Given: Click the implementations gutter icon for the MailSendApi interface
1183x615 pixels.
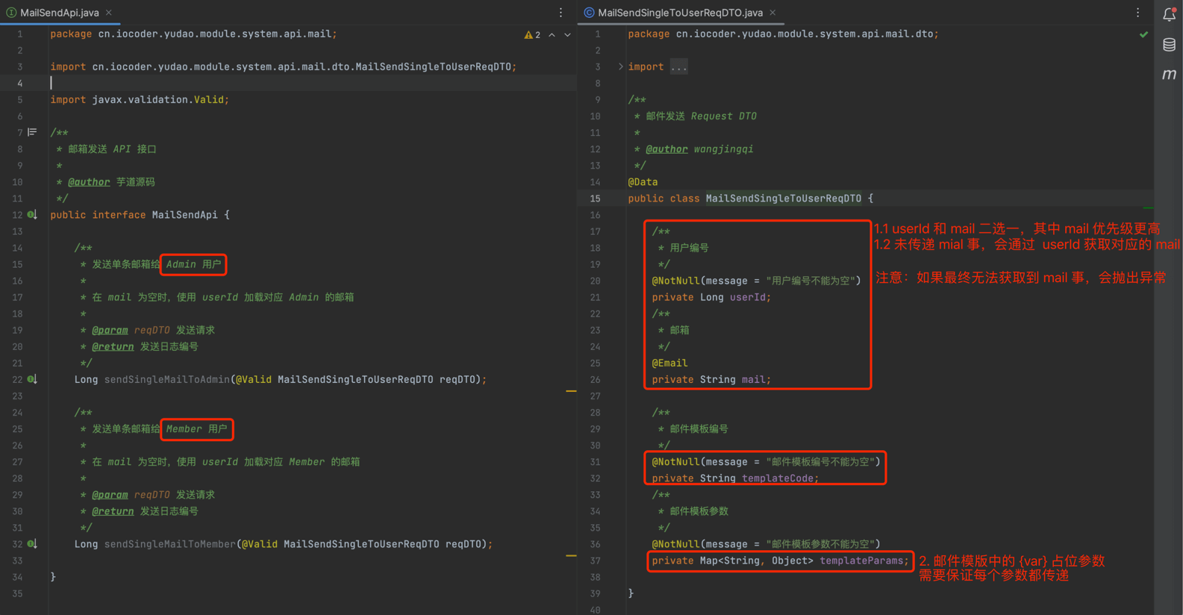Looking at the screenshot, I should pos(32,215).
